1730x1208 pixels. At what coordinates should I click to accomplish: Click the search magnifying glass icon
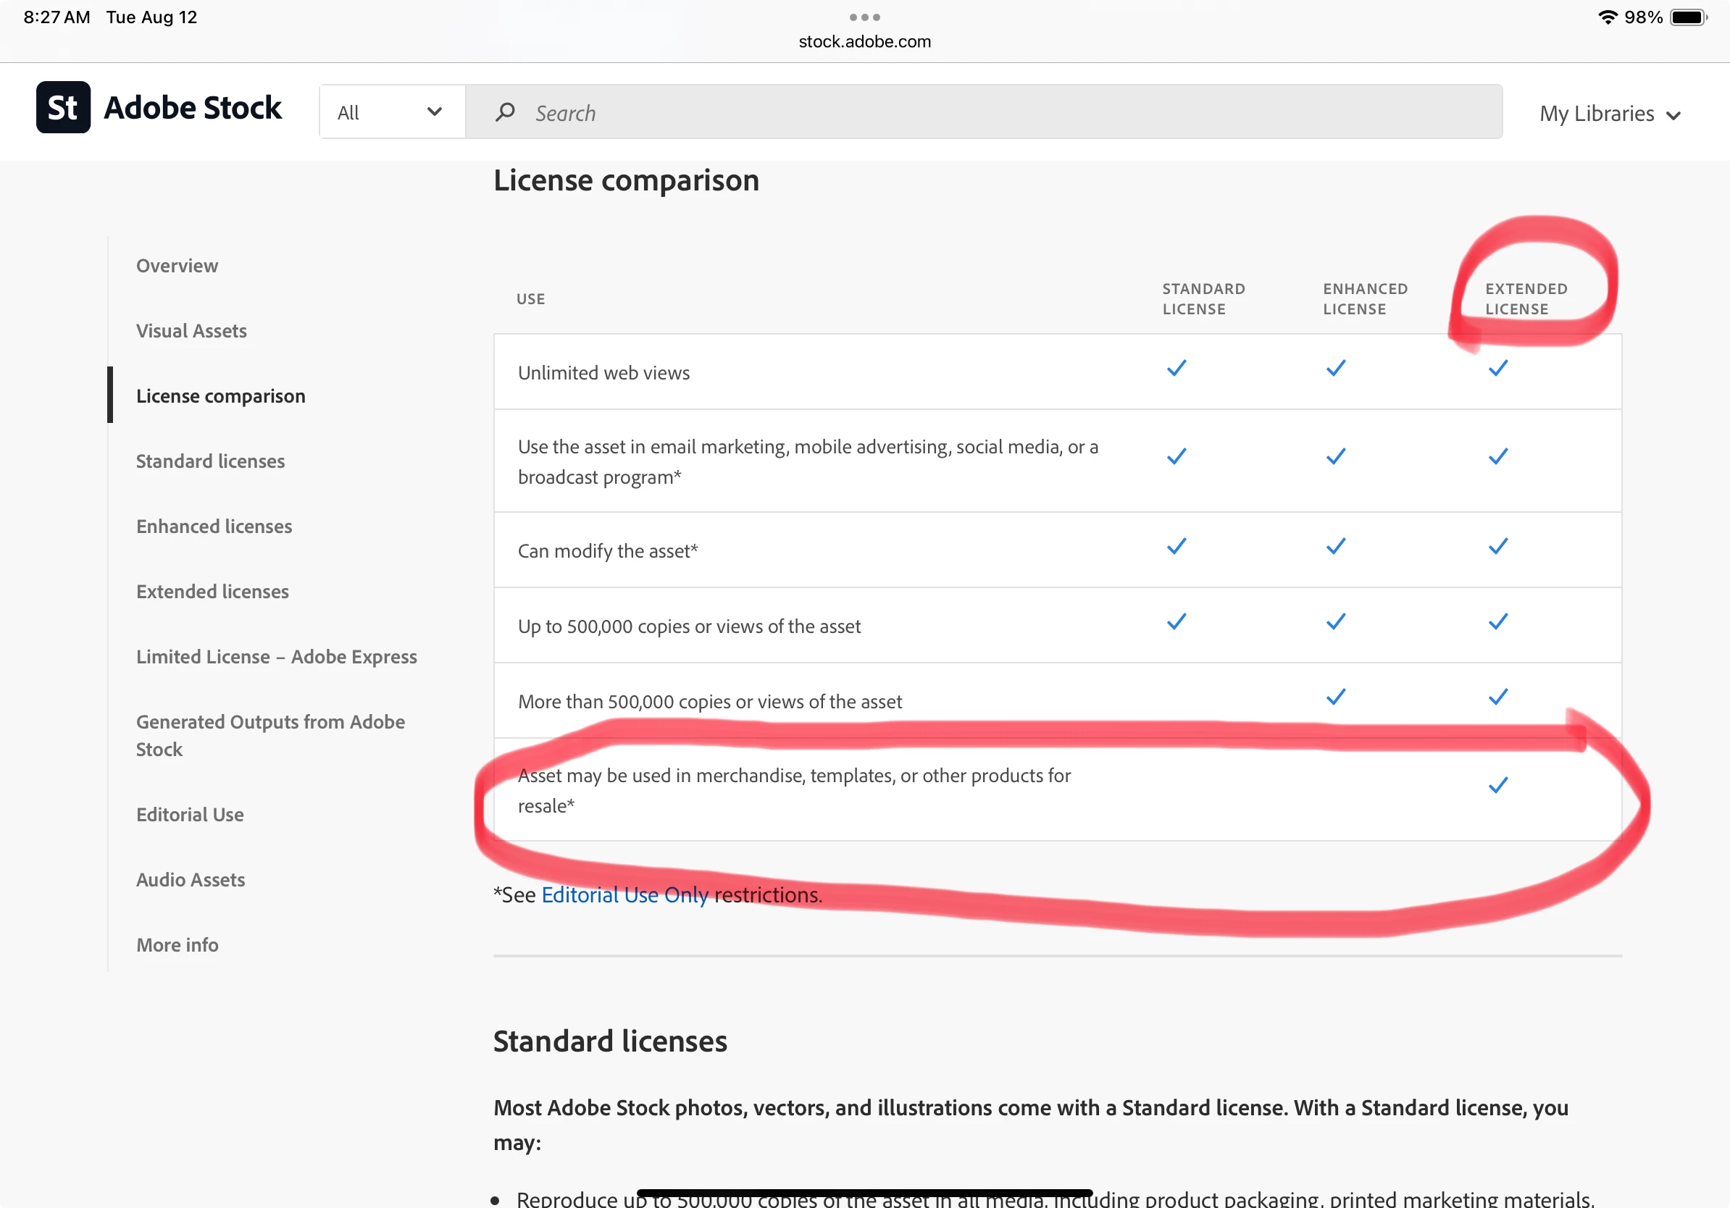click(x=505, y=112)
